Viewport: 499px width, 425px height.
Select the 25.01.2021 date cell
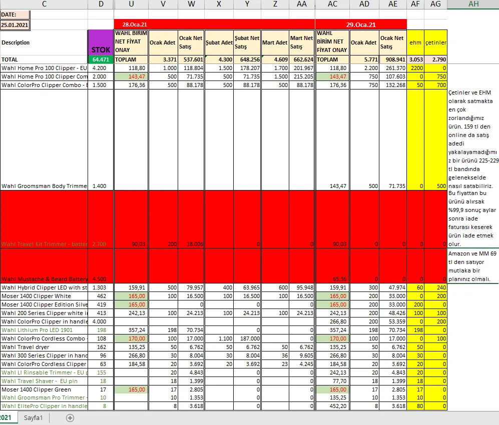15,25
